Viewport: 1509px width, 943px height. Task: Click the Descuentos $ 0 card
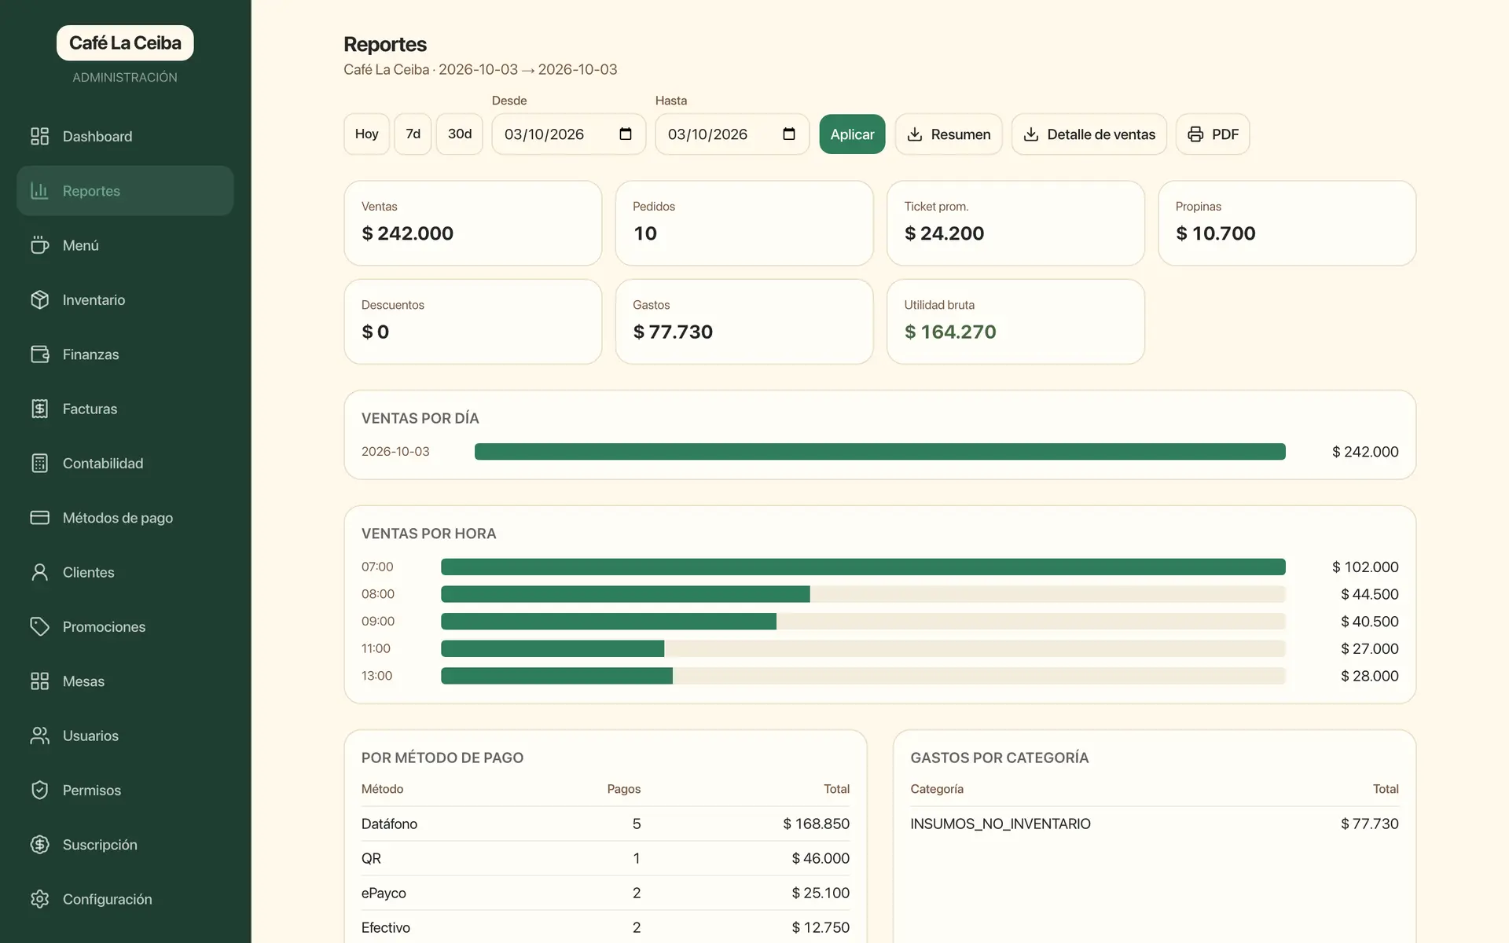473,321
